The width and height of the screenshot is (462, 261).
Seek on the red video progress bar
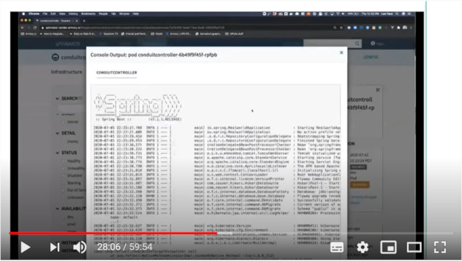(x=113, y=233)
